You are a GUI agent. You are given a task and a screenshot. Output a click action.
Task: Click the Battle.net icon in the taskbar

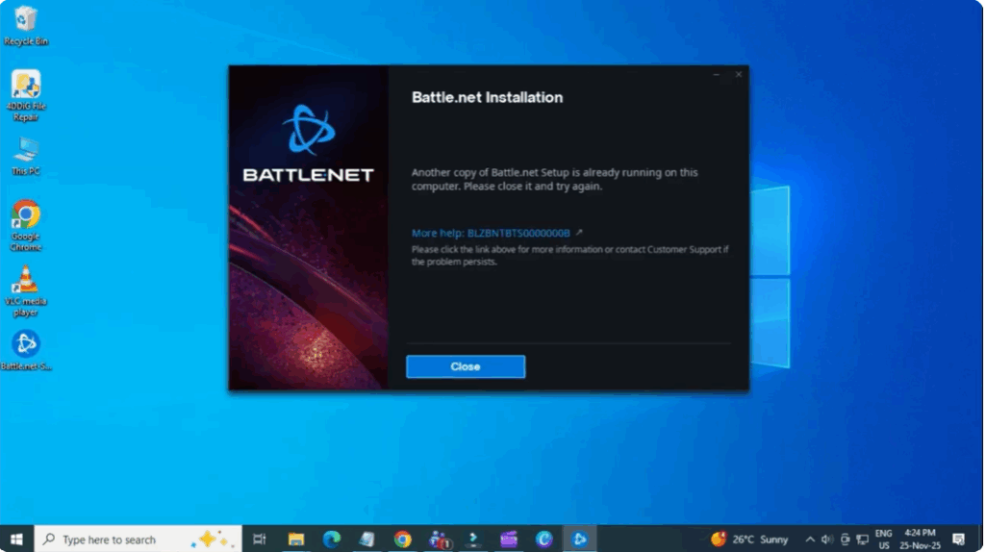579,539
